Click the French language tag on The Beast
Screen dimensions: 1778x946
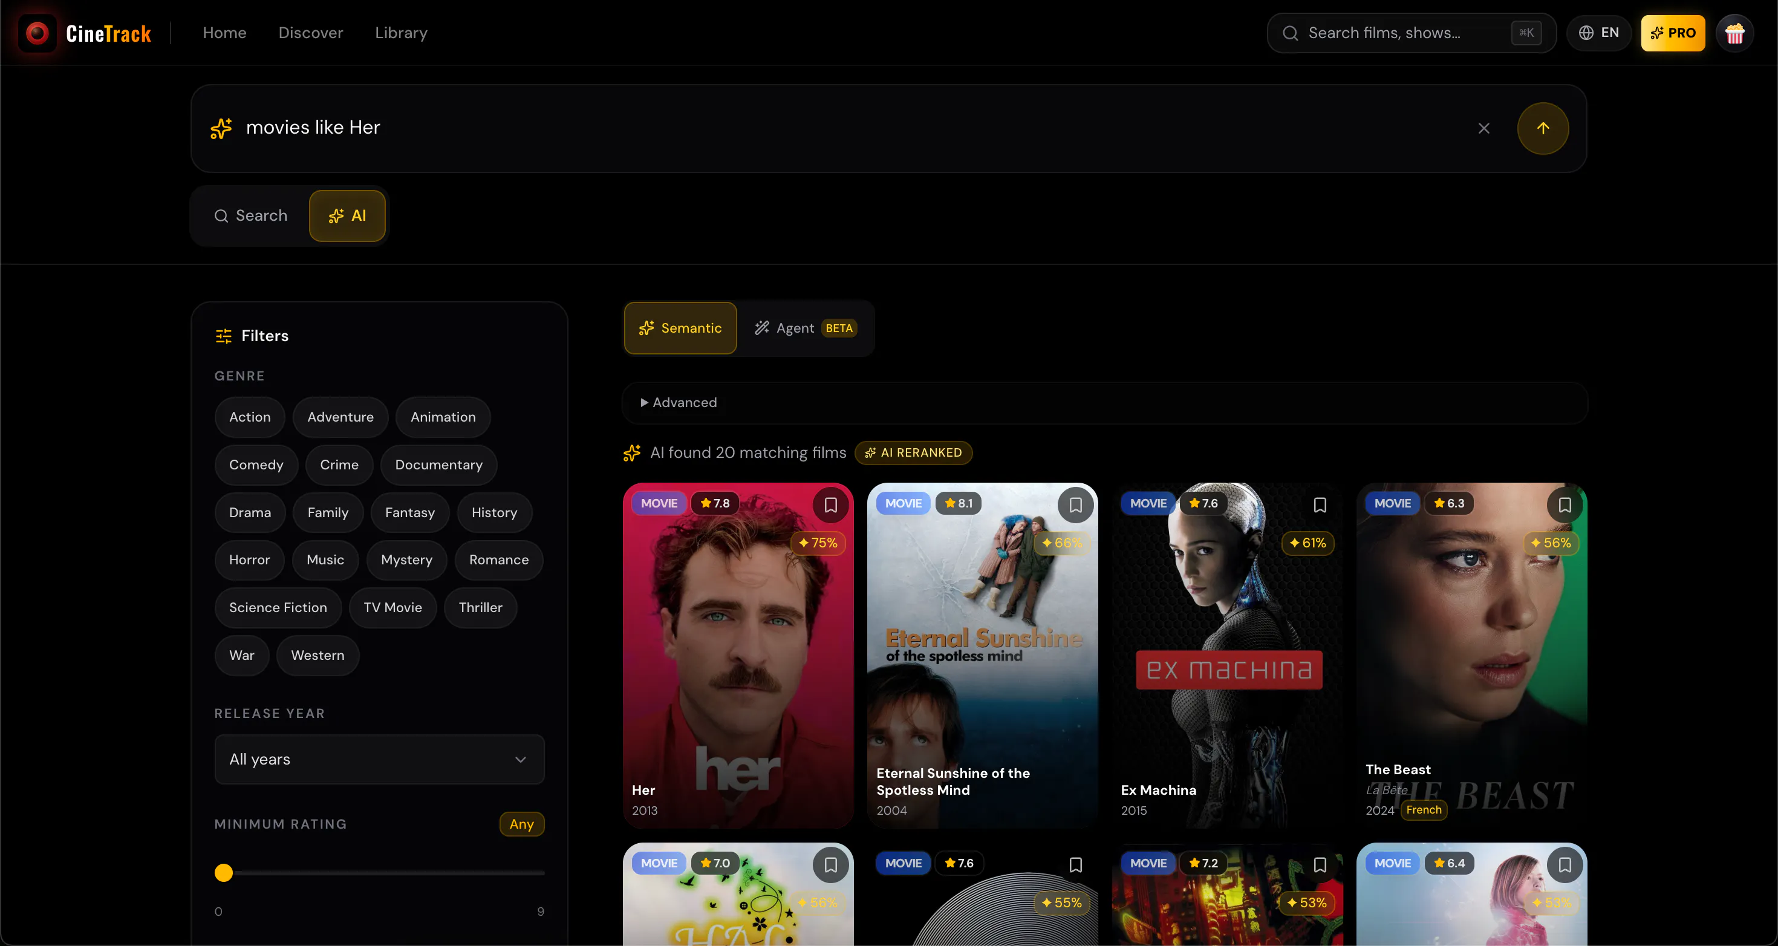(x=1424, y=810)
